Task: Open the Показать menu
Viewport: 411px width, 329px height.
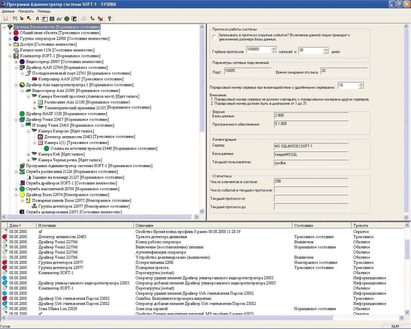Action: pyautogui.click(x=26, y=11)
